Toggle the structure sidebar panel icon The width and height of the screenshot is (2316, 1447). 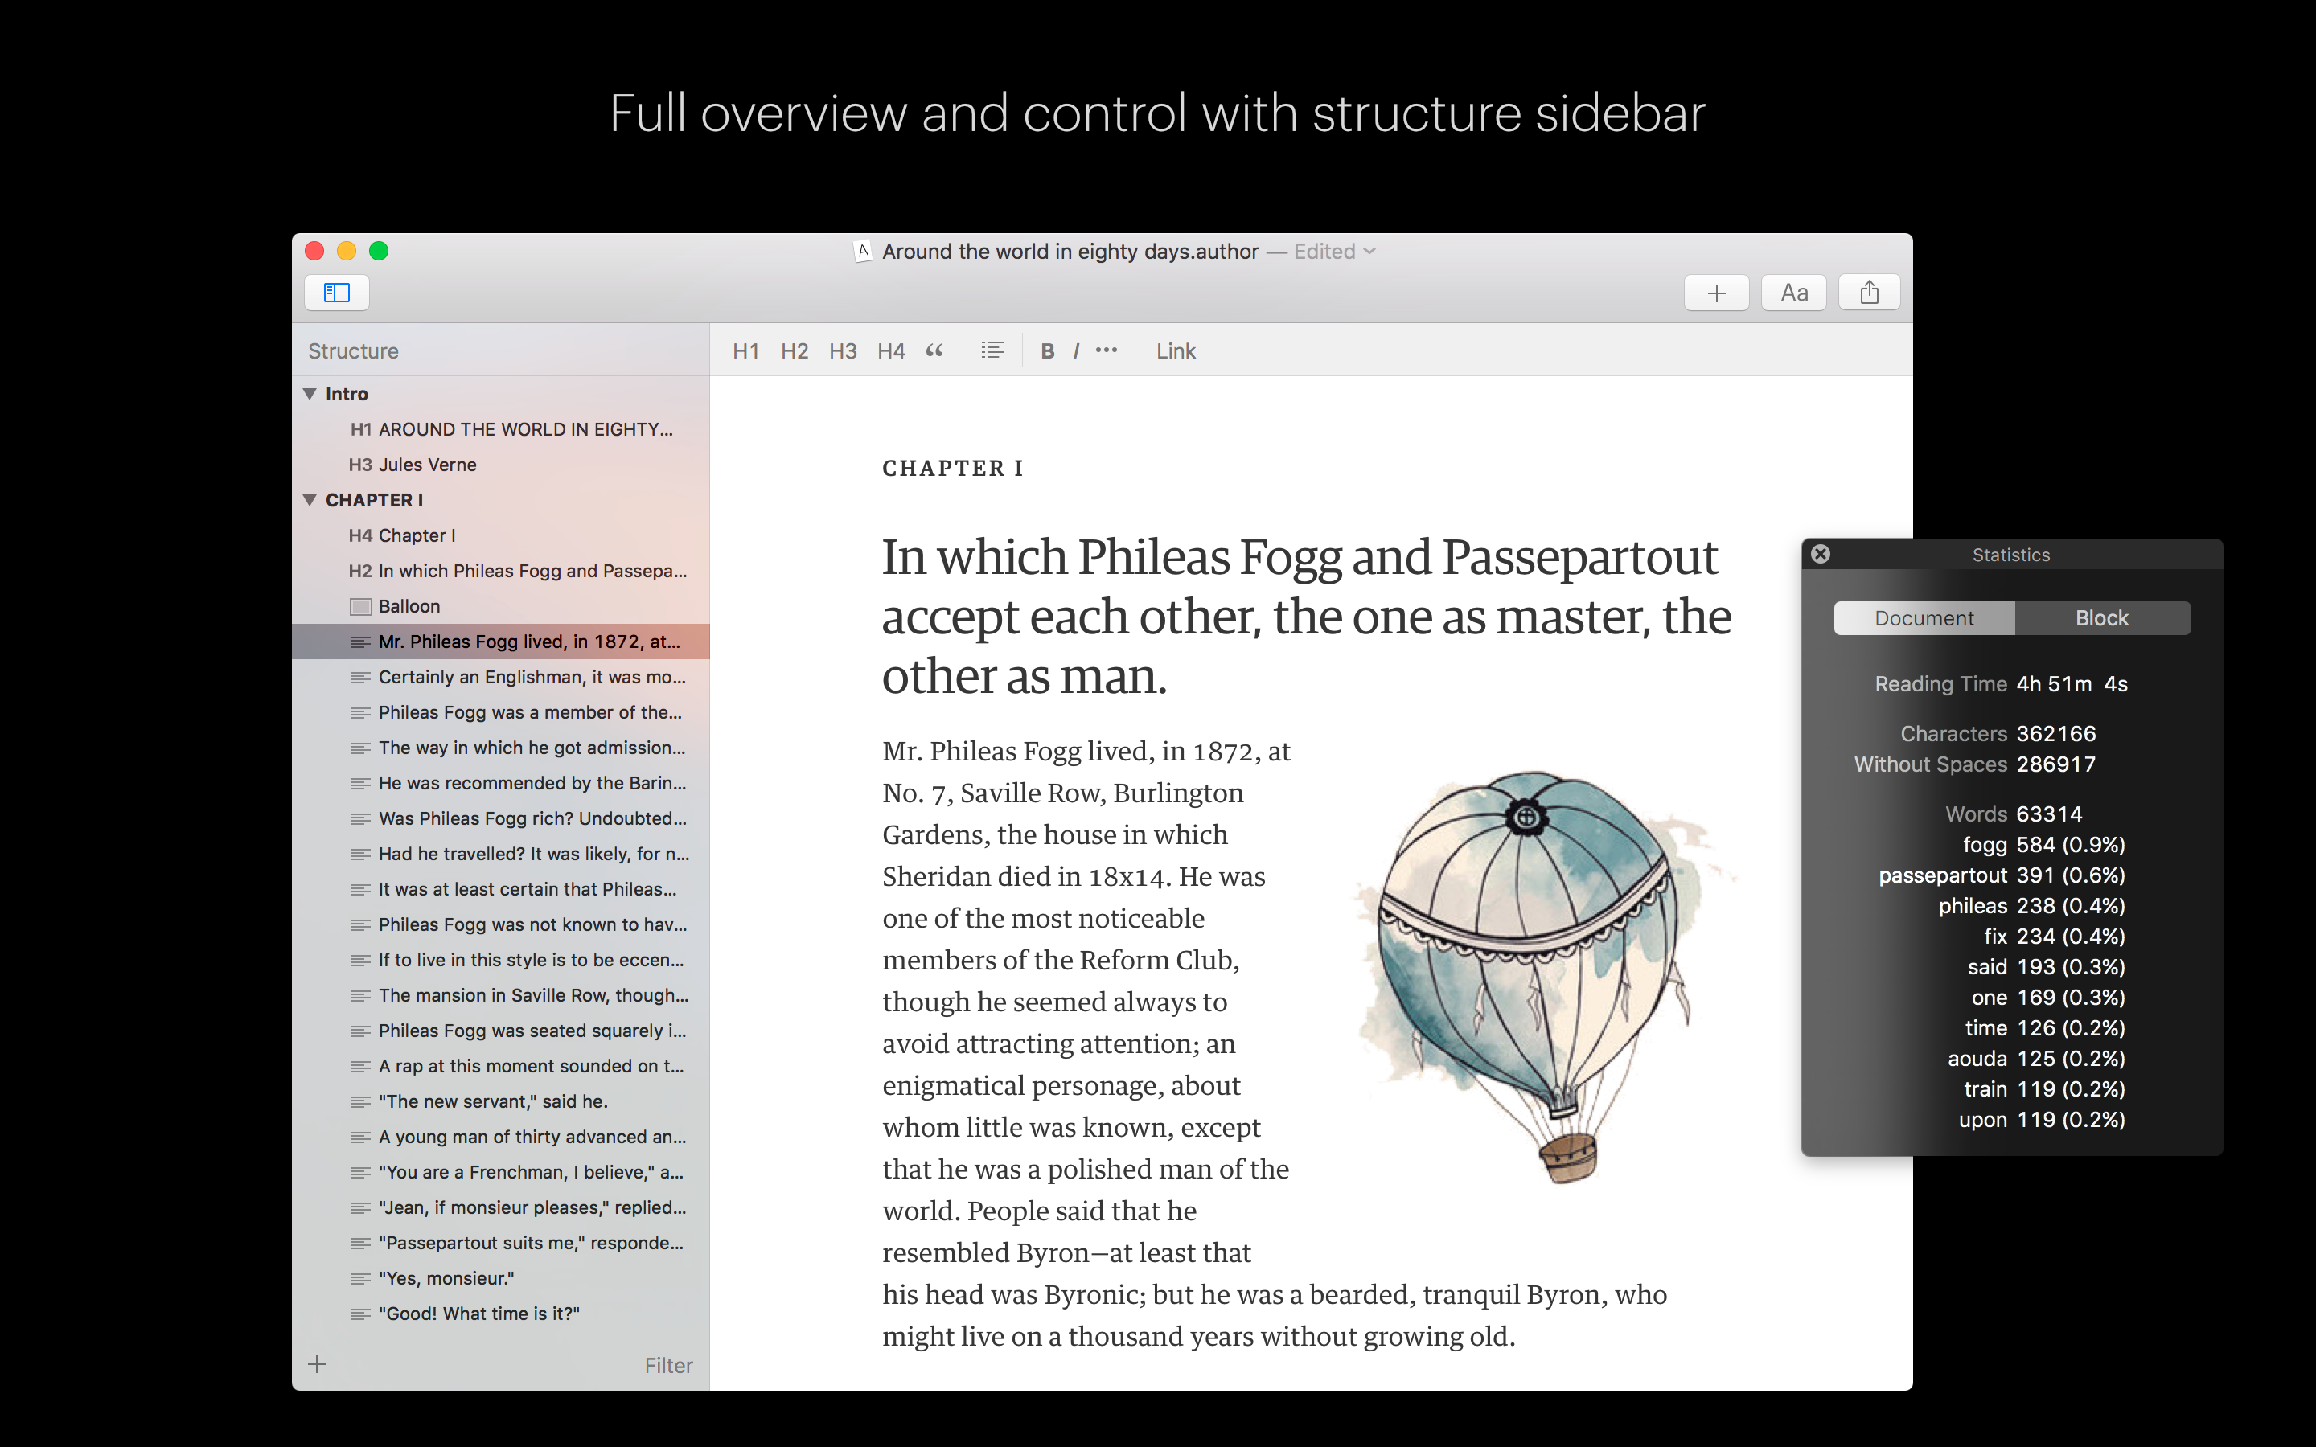tap(337, 293)
